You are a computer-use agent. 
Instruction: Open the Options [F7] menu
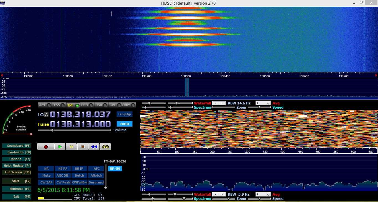point(16,159)
